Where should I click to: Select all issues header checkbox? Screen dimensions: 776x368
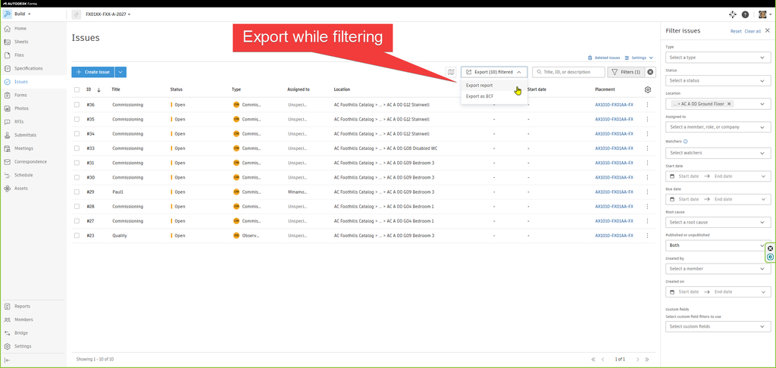[77, 89]
